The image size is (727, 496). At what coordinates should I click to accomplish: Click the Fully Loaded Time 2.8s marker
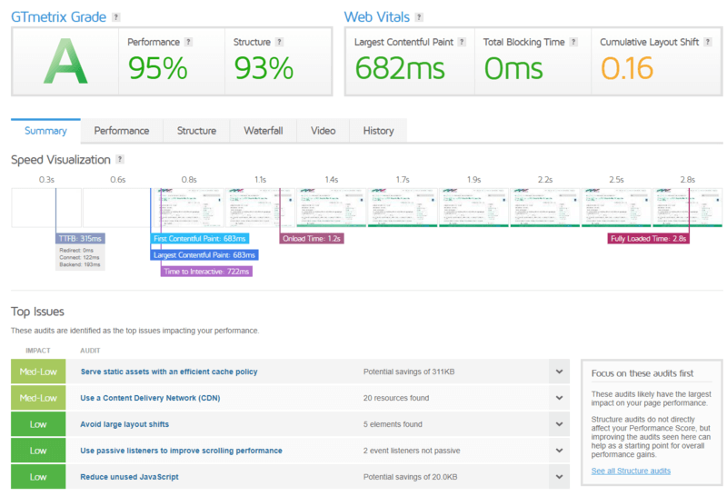648,239
